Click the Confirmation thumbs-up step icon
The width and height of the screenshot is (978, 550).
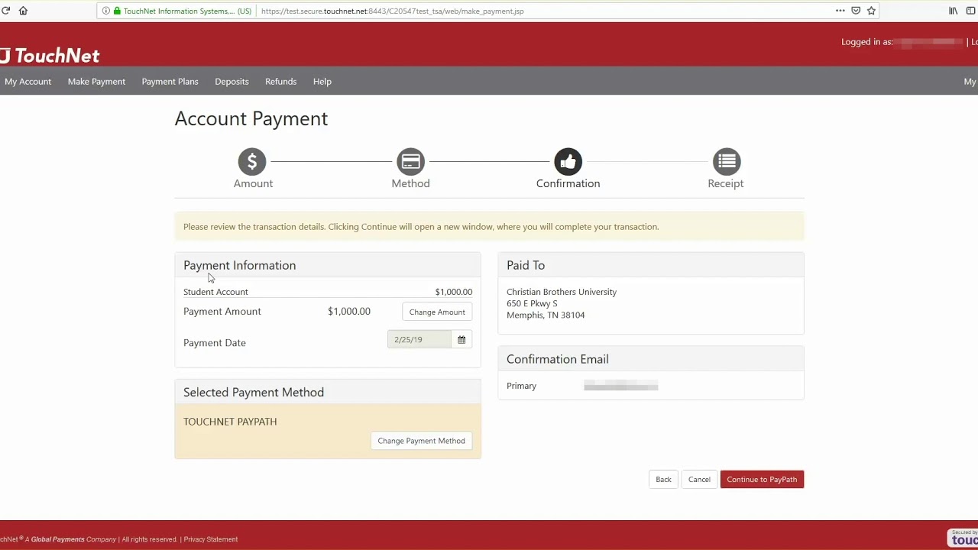[568, 161]
